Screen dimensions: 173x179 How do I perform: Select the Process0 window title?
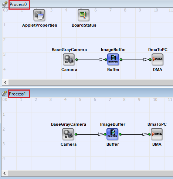coord(18,4)
